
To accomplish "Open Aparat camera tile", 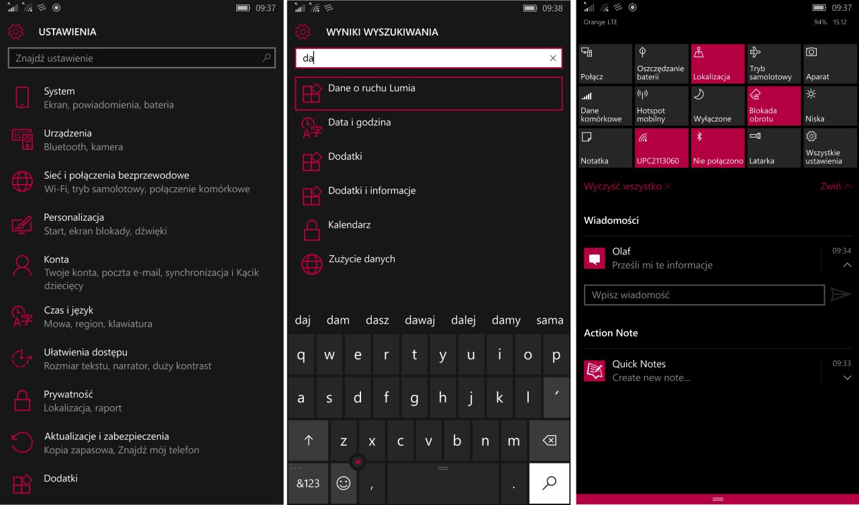I will [830, 64].
